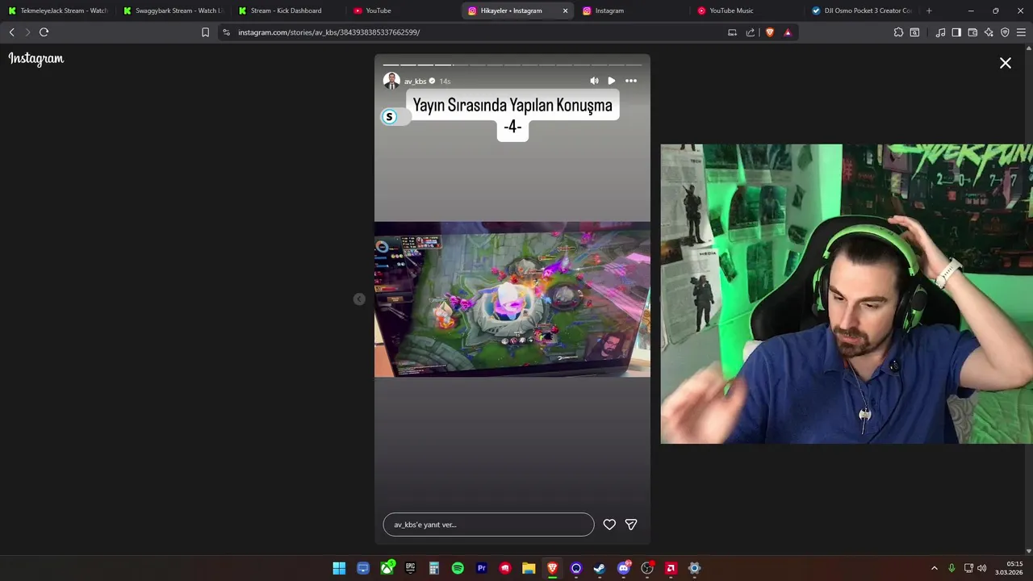
Task: Open AMD software from taskbar
Action: click(671, 568)
